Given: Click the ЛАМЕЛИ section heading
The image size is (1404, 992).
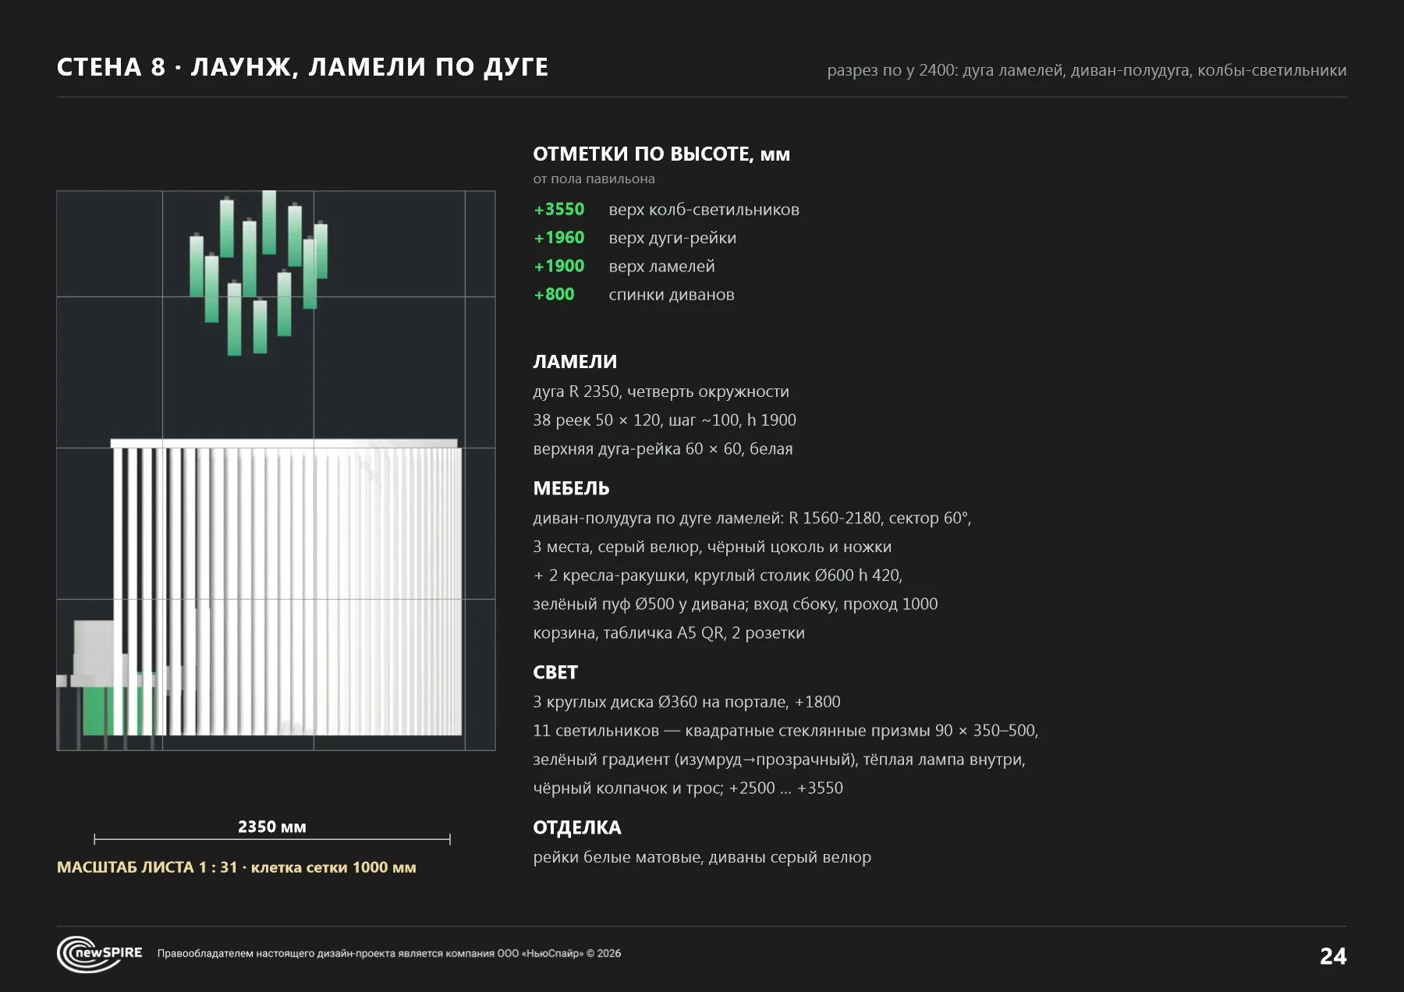Looking at the screenshot, I should tap(575, 362).
